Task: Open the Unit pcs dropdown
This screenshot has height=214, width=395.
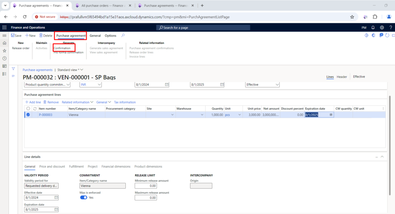Action: pos(239,115)
